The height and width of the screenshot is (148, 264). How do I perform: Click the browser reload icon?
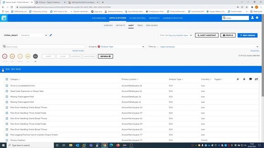pyautogui.click(x=12, y=7)
